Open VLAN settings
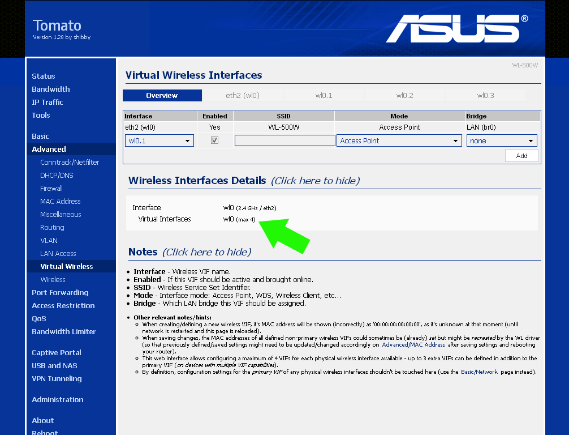This screenshot has height=435, width=569. click(49, 241)
